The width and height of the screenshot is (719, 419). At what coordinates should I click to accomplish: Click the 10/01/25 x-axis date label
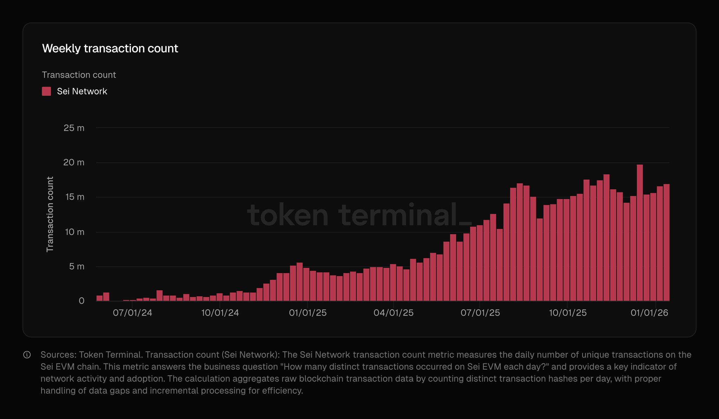567,313
